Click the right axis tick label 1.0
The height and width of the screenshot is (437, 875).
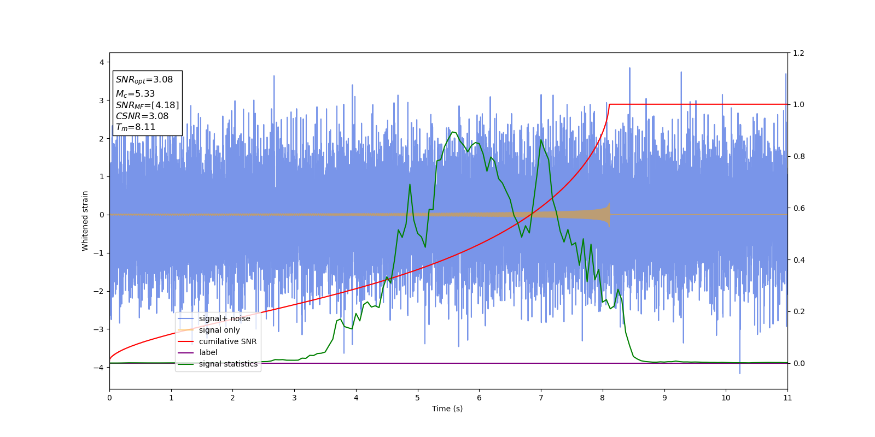[x=798, y=105]
